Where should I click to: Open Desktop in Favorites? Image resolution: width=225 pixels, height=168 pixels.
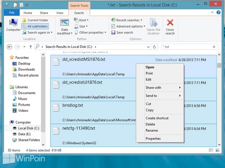(x=21, y=64)
